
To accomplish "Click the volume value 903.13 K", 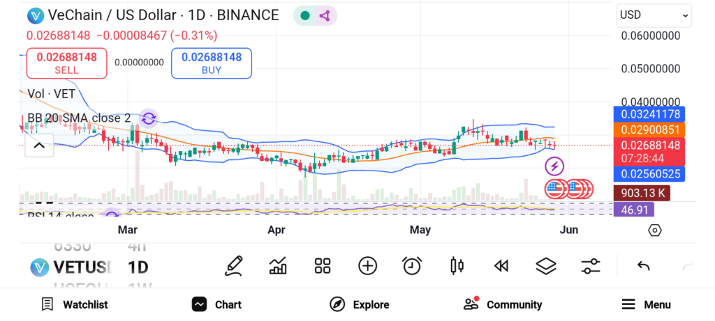I will click(642, 193).
